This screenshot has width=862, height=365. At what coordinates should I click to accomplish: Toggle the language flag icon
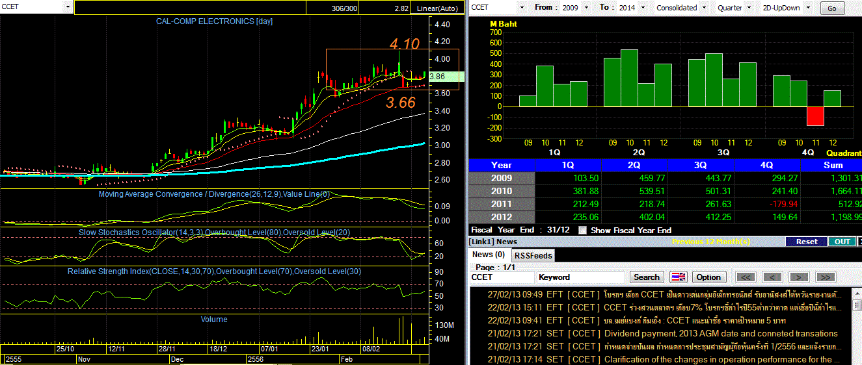pos(678,277)
